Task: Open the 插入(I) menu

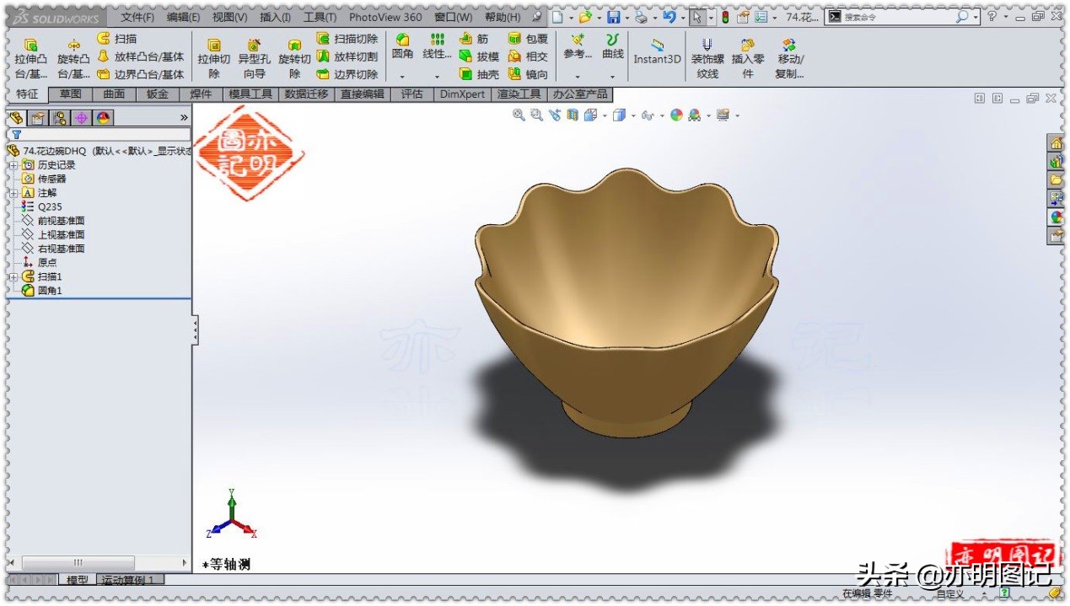Action: [x=276, y=17]
